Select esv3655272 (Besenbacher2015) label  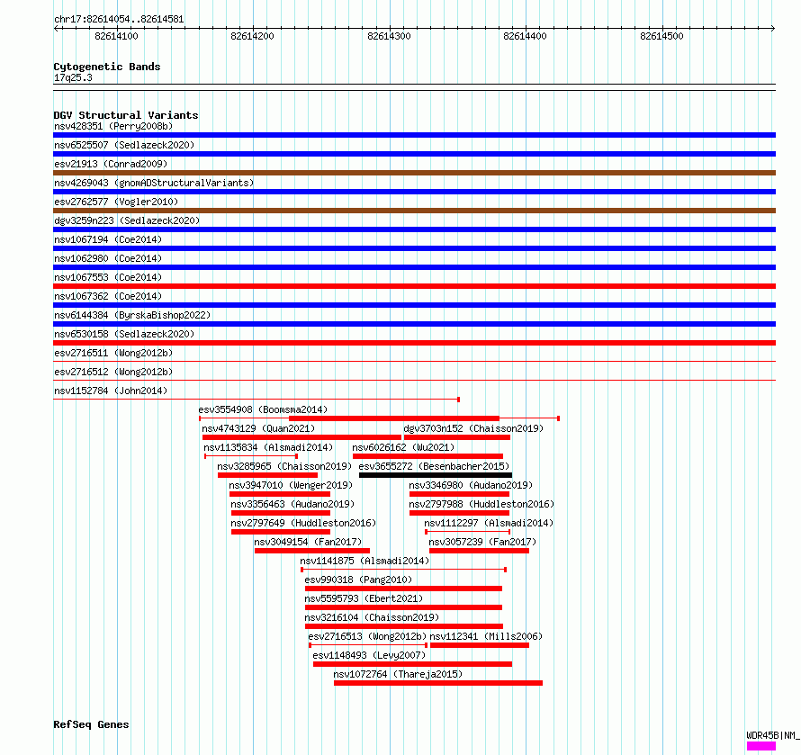pos(434,466)
